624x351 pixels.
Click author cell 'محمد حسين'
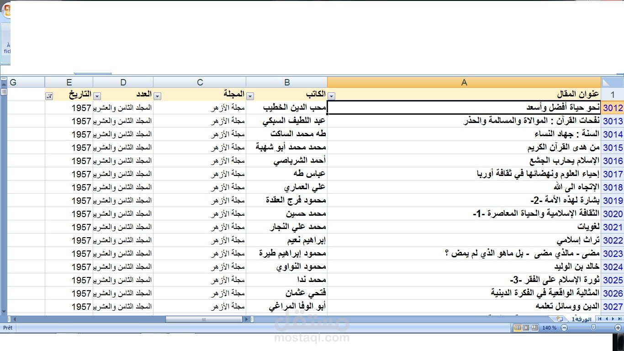pyautogui.click(x=287, y=214)
